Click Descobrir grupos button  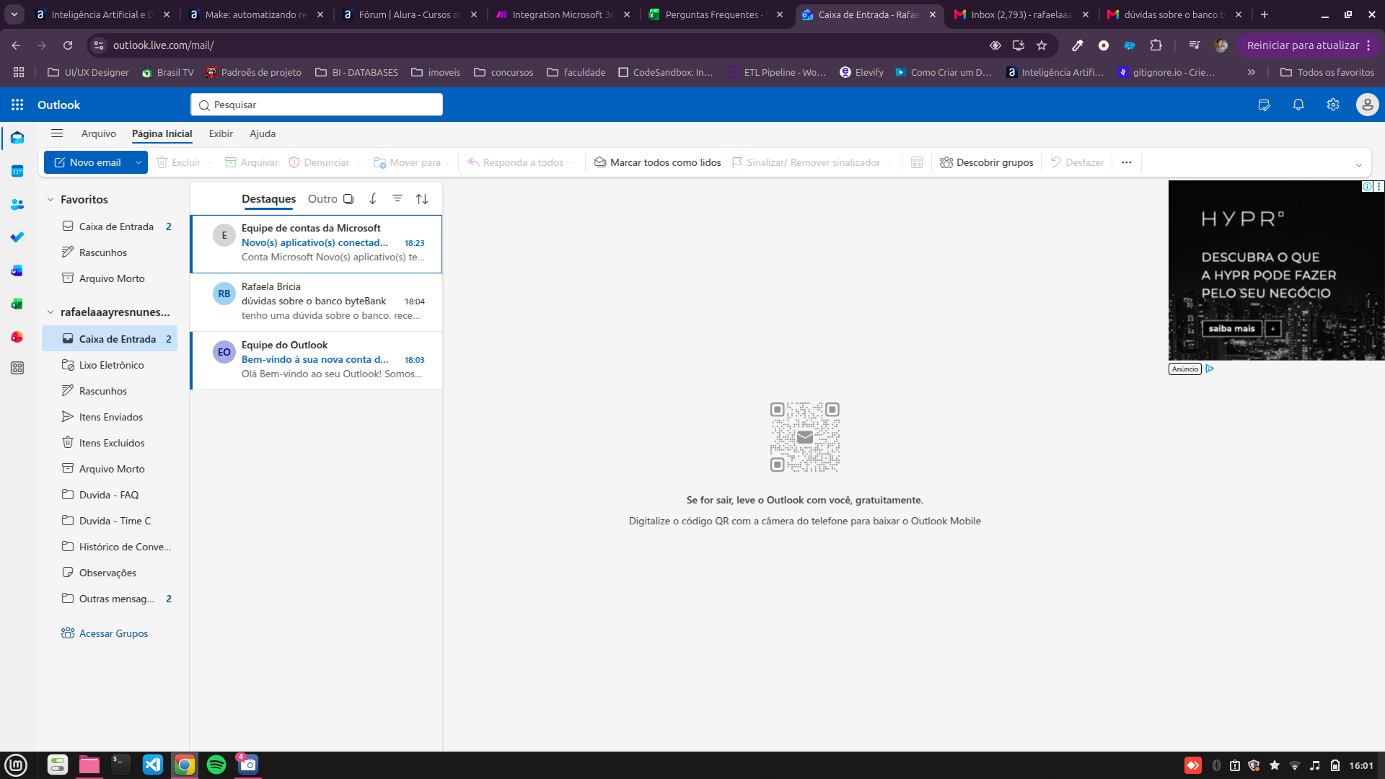point(987,162)
